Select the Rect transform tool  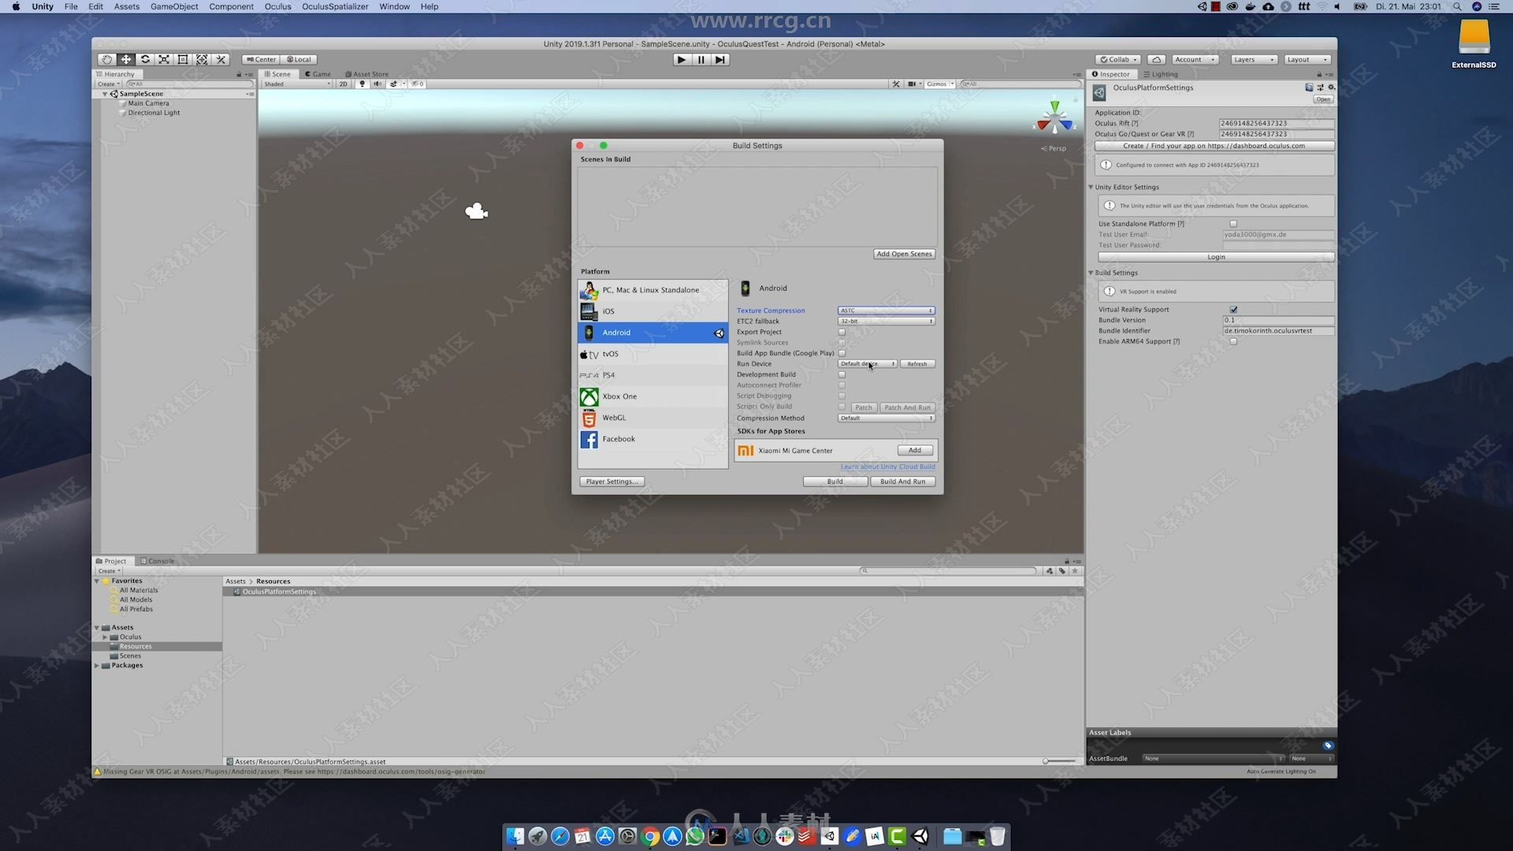pos(182,59)
